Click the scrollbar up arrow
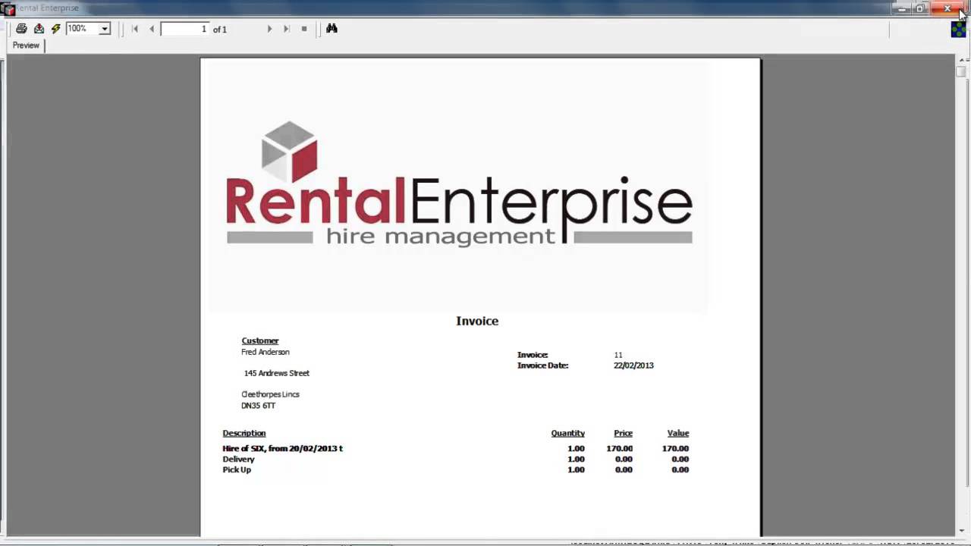This screenshot has height=546, width=971. (x=961, y=60)
